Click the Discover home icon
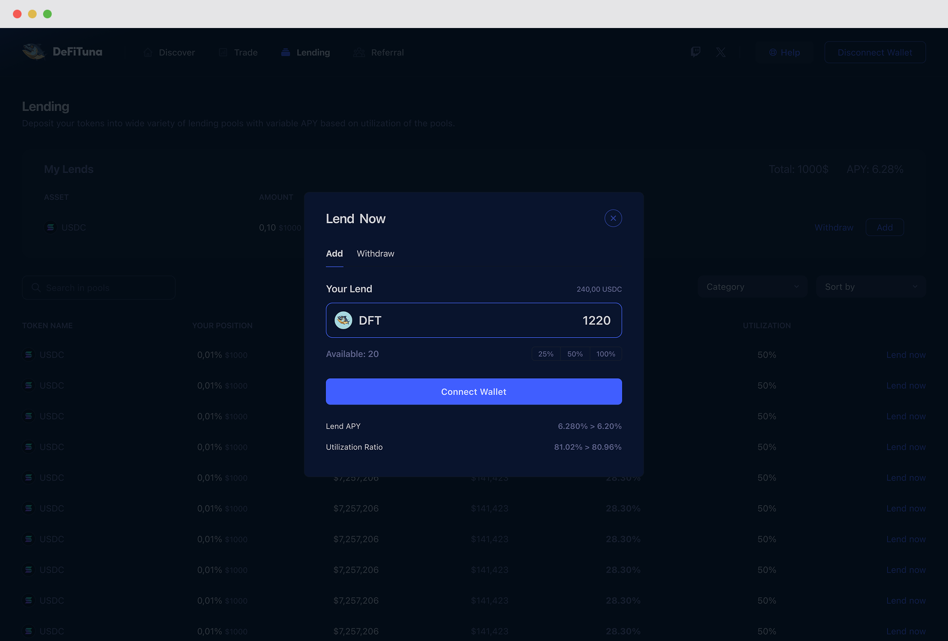 click(148, 52)
